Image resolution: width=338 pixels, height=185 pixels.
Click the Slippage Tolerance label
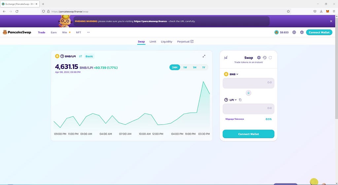click(x=235, y=119)
